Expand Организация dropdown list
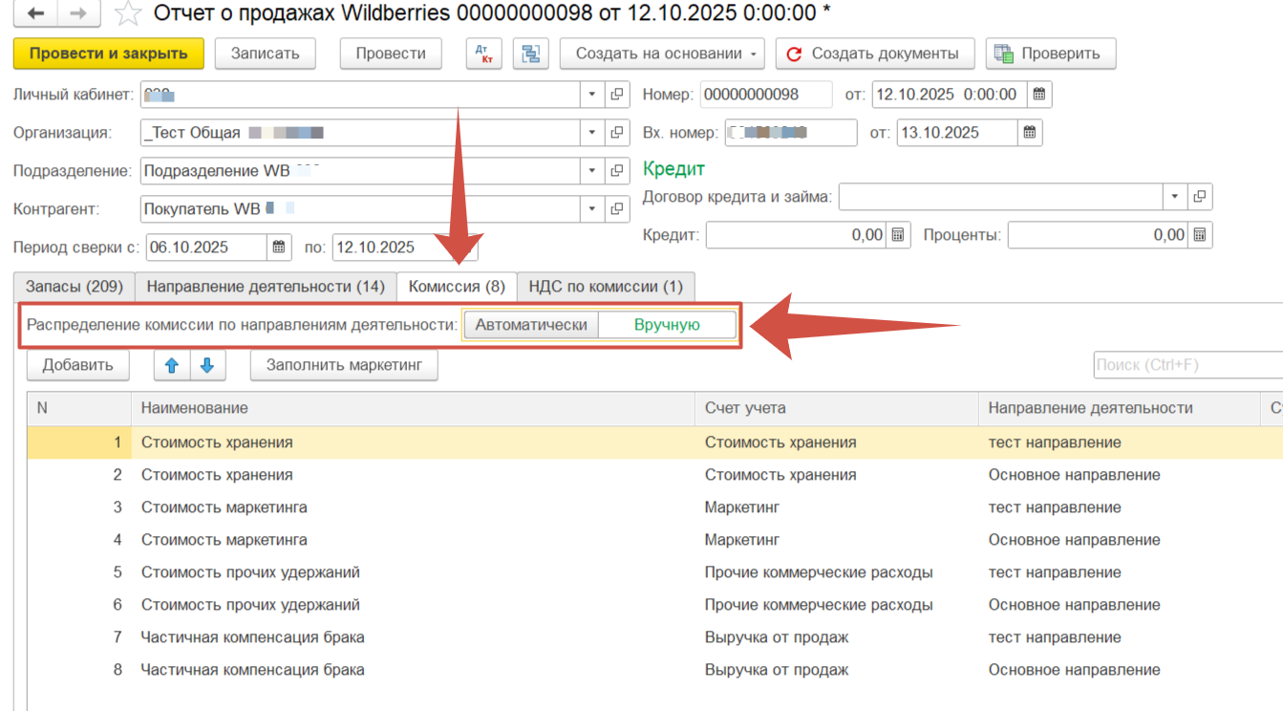The image size is (1283, 711). [592, 133]
